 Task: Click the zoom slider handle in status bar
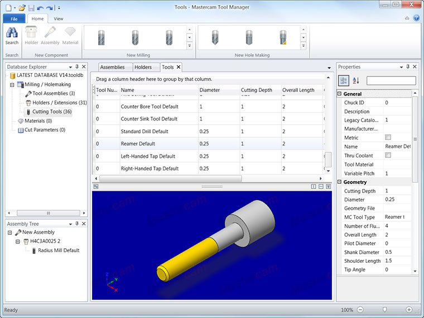pos(384,309)
